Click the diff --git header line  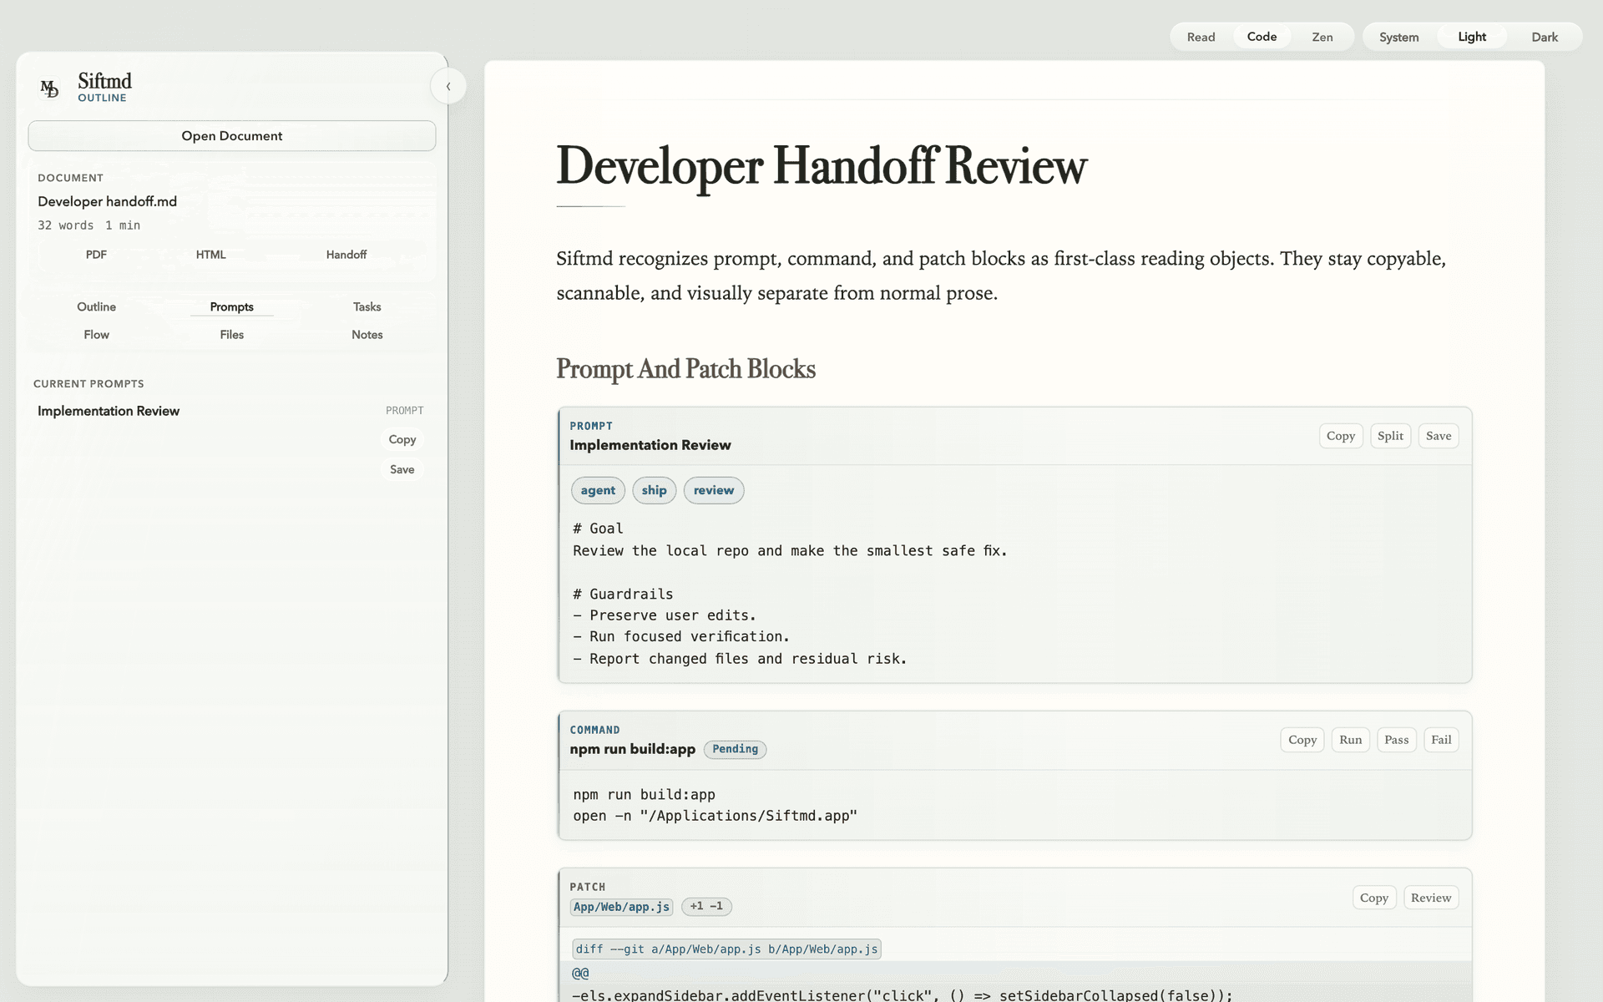tap(726, 949)
